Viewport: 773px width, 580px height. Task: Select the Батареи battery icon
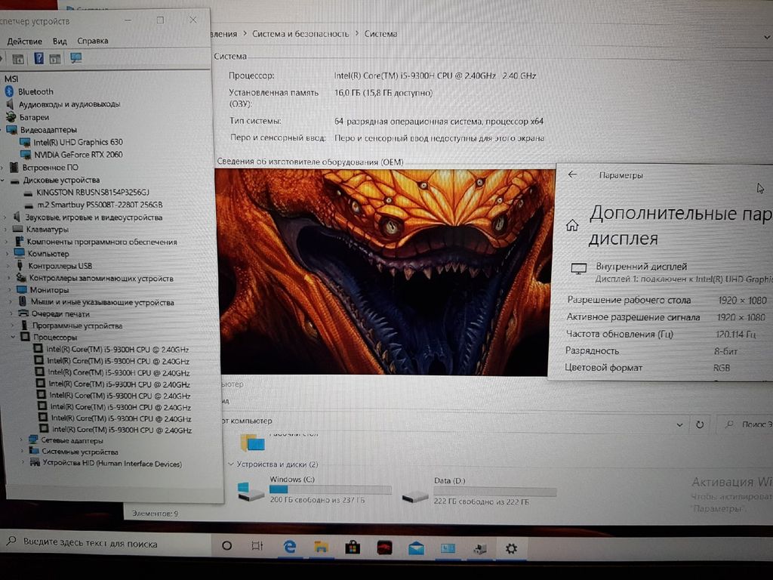pyautogui.click(x=11, y=117)
